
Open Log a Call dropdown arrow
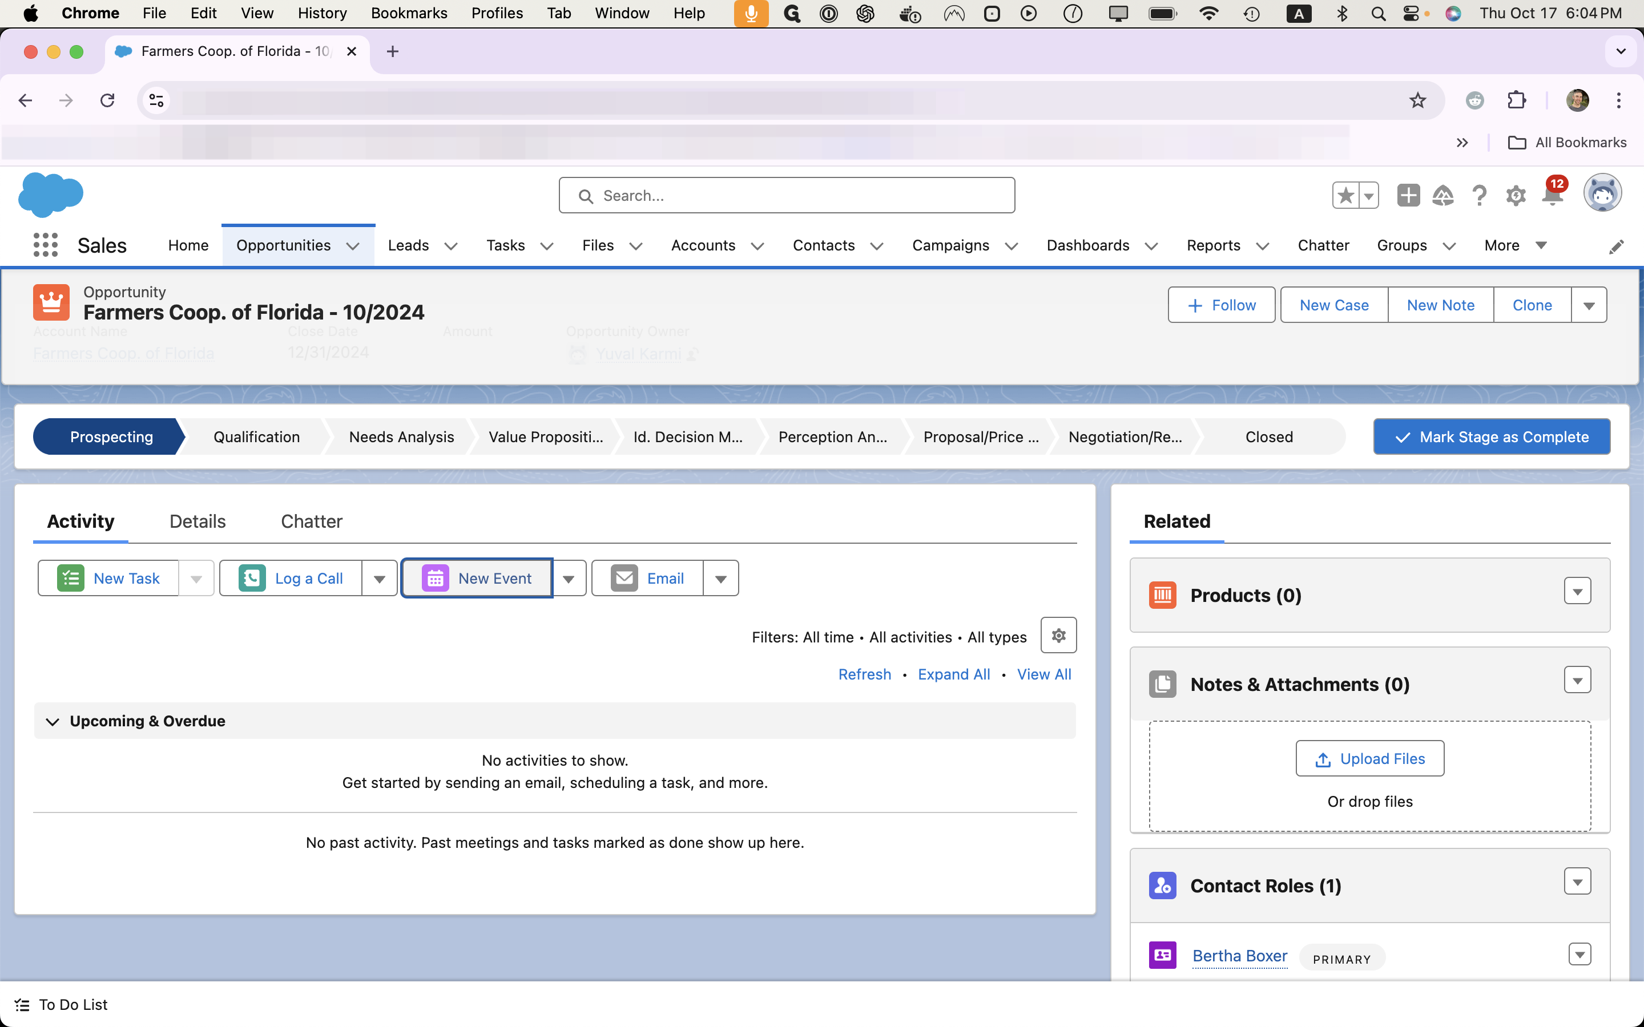(x=379, y=578)
